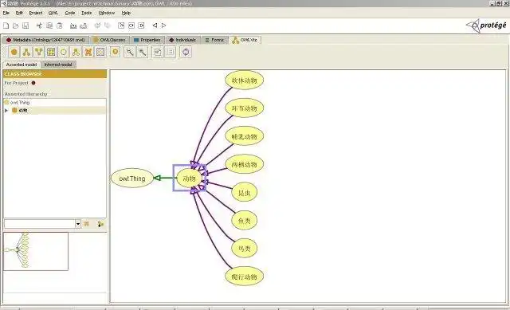Viewport: 510px width, 310px height.
Task: Click the Paste clipboard icon
Action: click(x=60, y=26)
